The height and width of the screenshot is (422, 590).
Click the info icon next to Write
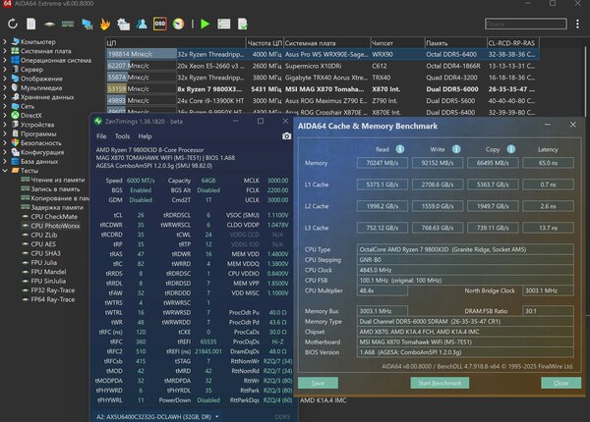pos(456,149)
